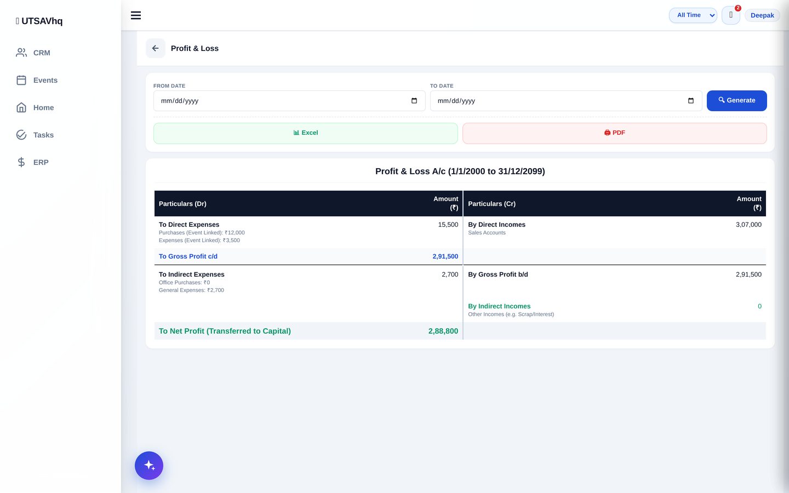
Task: Open the From Date calendar picker icon
Action: pyautogui.click(x=414, y=101)
